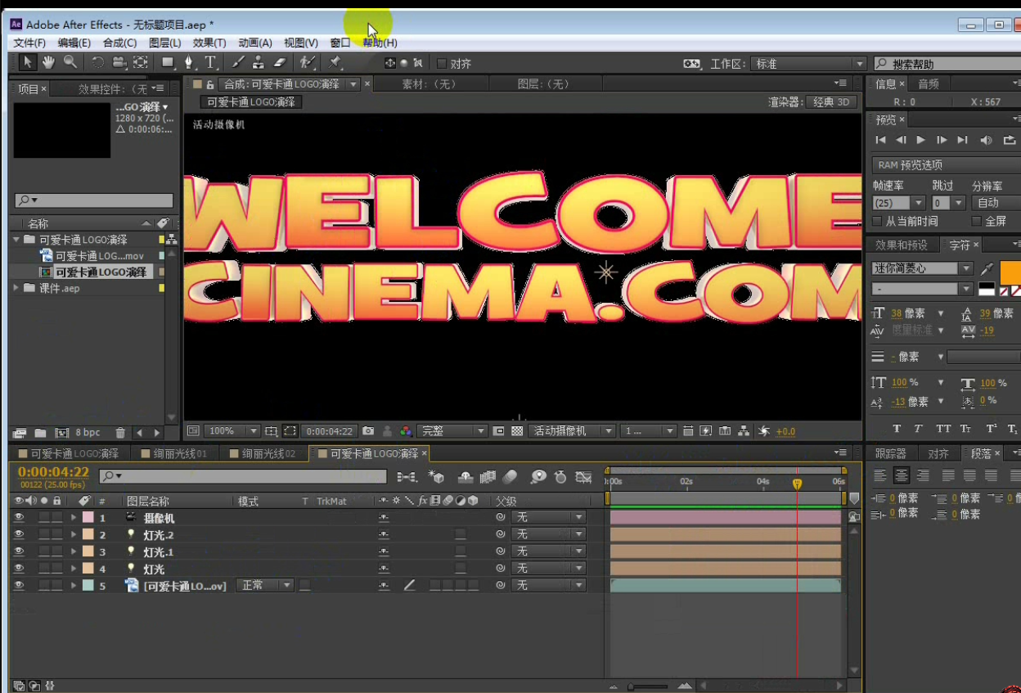Center align text in Paragraph panel
The height and width of the screenshot is (693, 1021).
902,475
